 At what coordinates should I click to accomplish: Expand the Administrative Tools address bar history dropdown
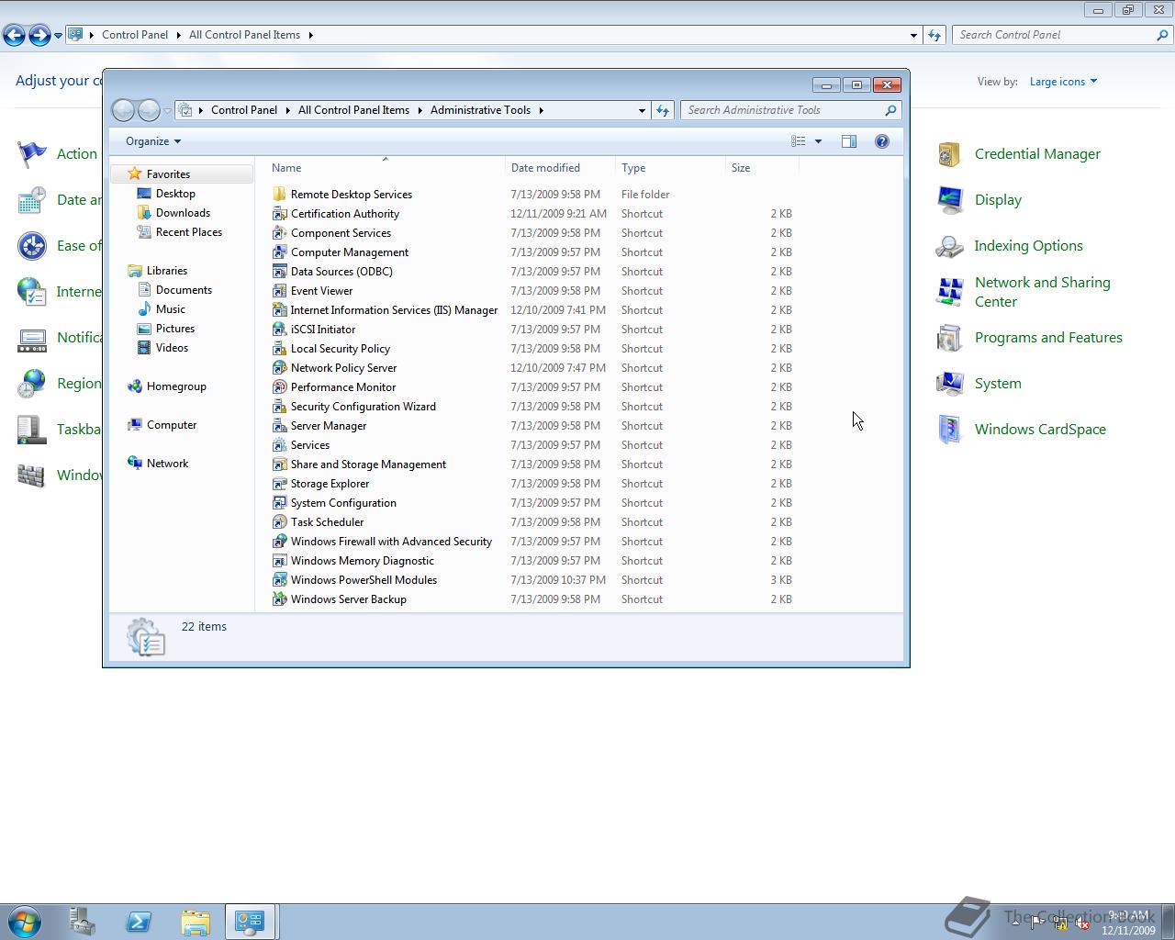[x=642, y=110]
